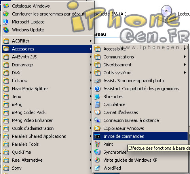Click the Assistant Compatibilité question-mark icon
The image size is (190, 174).
[97, 89]
